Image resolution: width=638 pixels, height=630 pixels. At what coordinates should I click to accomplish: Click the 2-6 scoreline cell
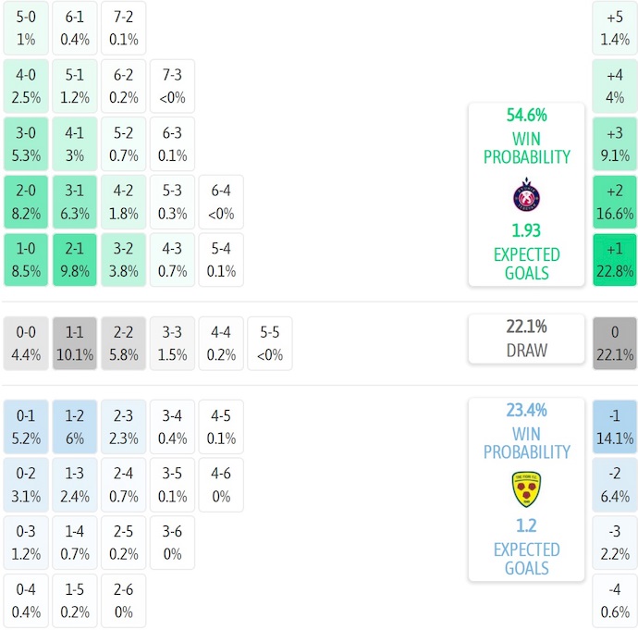click(123, 600)
